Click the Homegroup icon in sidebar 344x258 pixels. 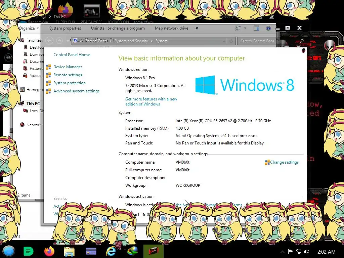tap(22, 89)
